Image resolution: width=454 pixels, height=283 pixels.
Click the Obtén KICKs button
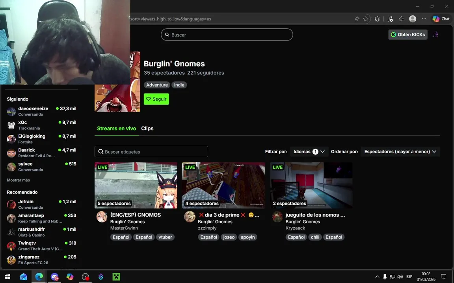[407, 35]
